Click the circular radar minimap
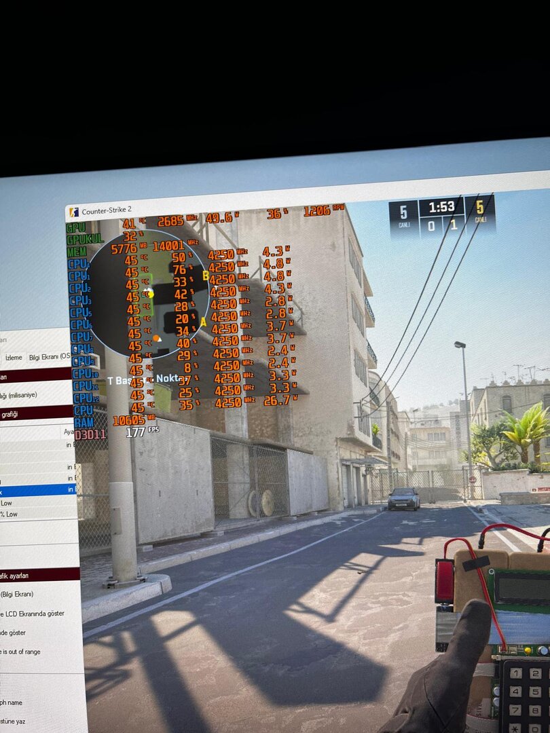Screen dimensions: 550x733 (148, 294)
